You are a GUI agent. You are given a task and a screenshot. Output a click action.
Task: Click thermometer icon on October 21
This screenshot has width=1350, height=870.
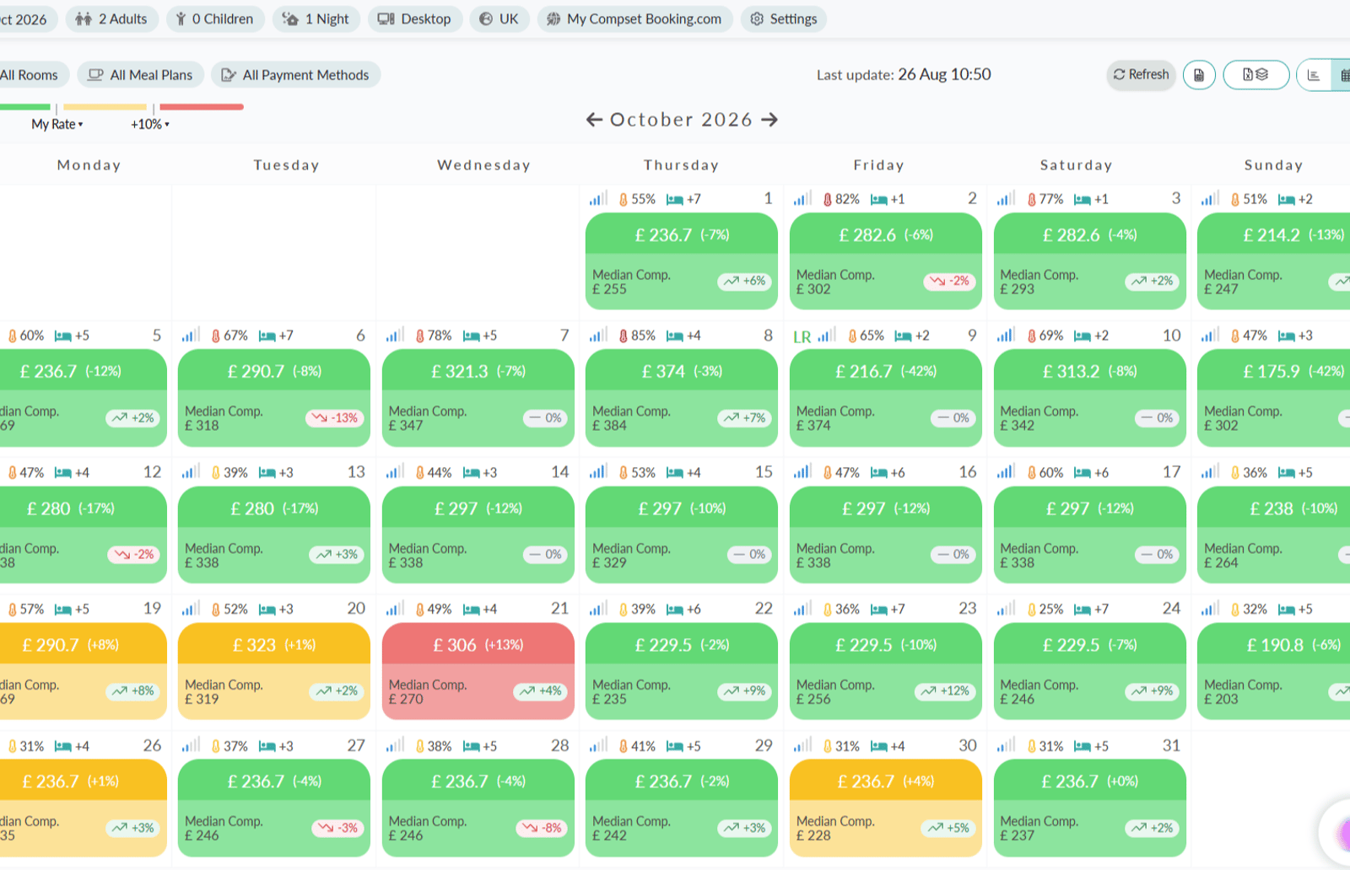tap(420, 609)
